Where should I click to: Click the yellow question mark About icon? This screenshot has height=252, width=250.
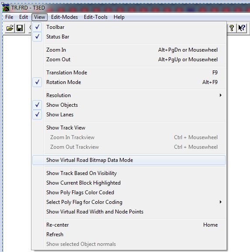click(232, 28)
